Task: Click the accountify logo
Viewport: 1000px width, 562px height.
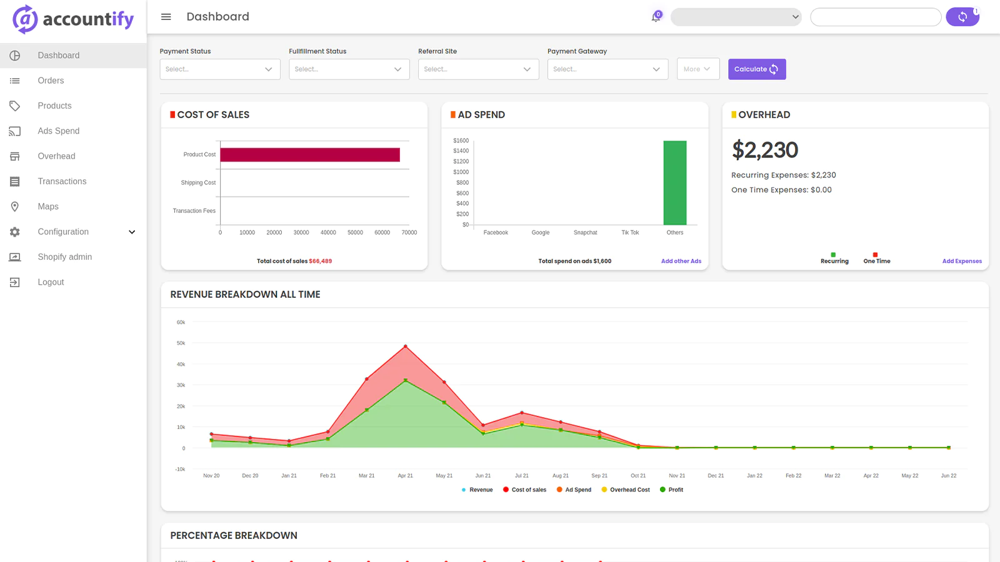Action: coord(73,19)
